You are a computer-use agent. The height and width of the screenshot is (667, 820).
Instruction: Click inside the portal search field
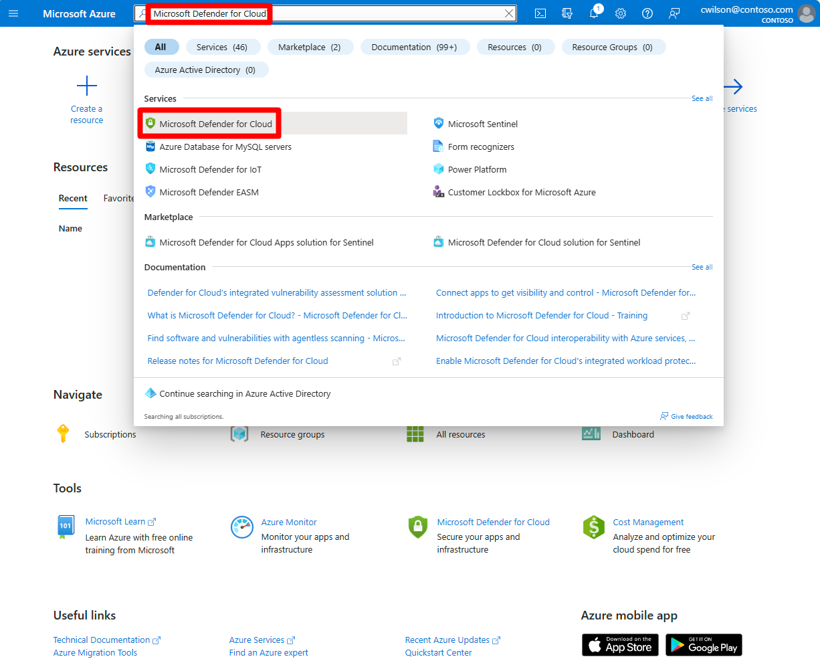pos(325,13)
